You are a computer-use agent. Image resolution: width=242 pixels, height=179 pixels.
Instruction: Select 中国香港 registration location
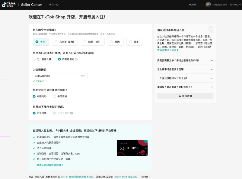click(60, 96)
